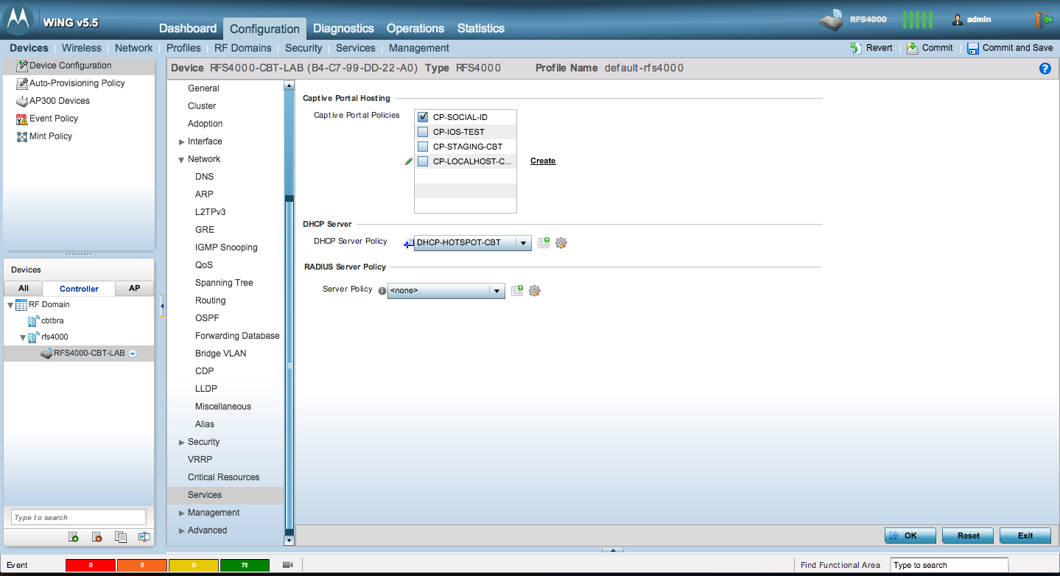This screenshot has width=1060, height=576.
Task: Click the Create captive portal link
Action: pos(543,161)
